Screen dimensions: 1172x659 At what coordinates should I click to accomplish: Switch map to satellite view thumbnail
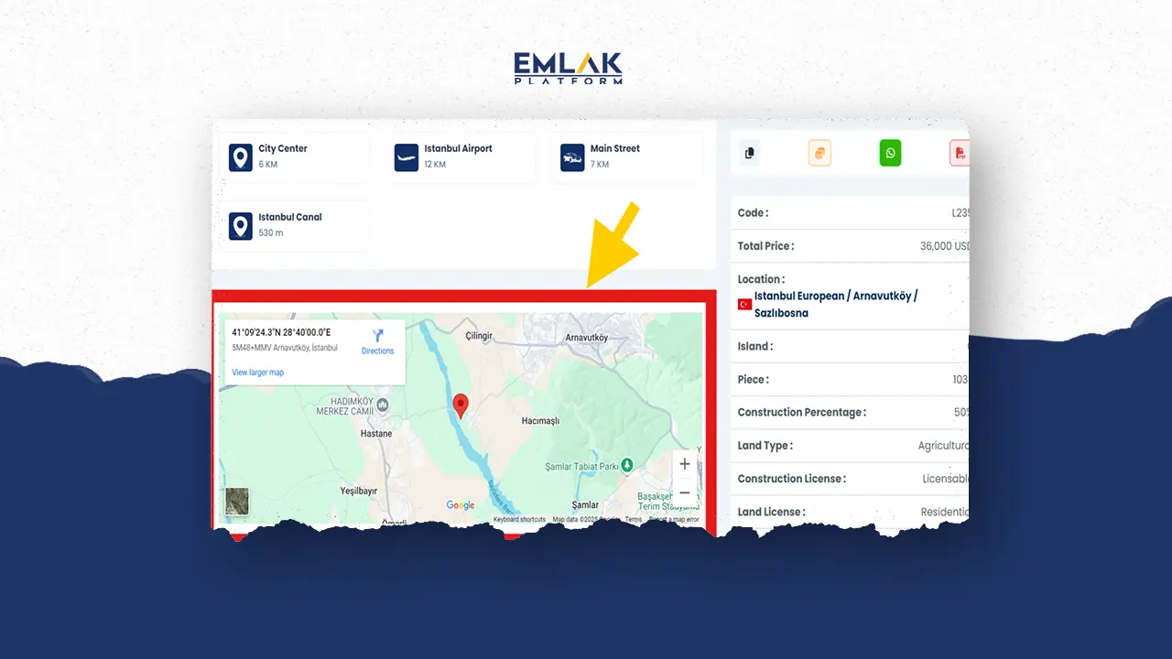[x=237, y=501]
